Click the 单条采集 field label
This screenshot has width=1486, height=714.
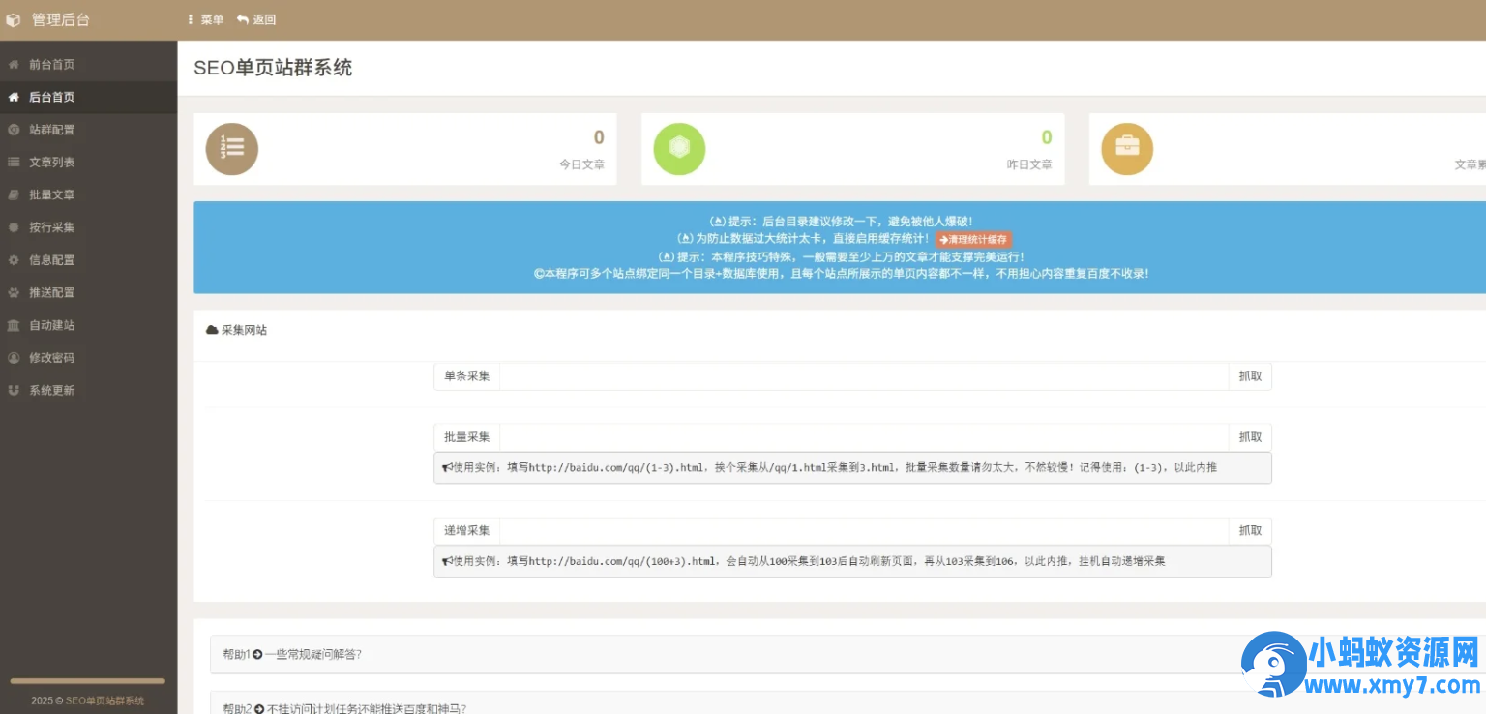(467, 376)
